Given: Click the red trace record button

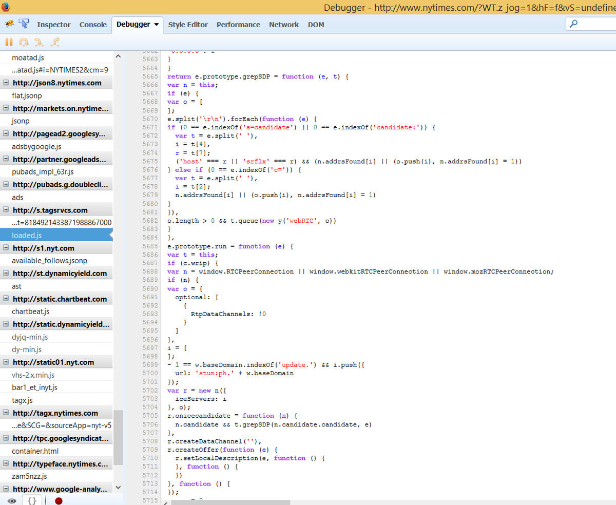Looking at the screenshot, I should 59,501.
